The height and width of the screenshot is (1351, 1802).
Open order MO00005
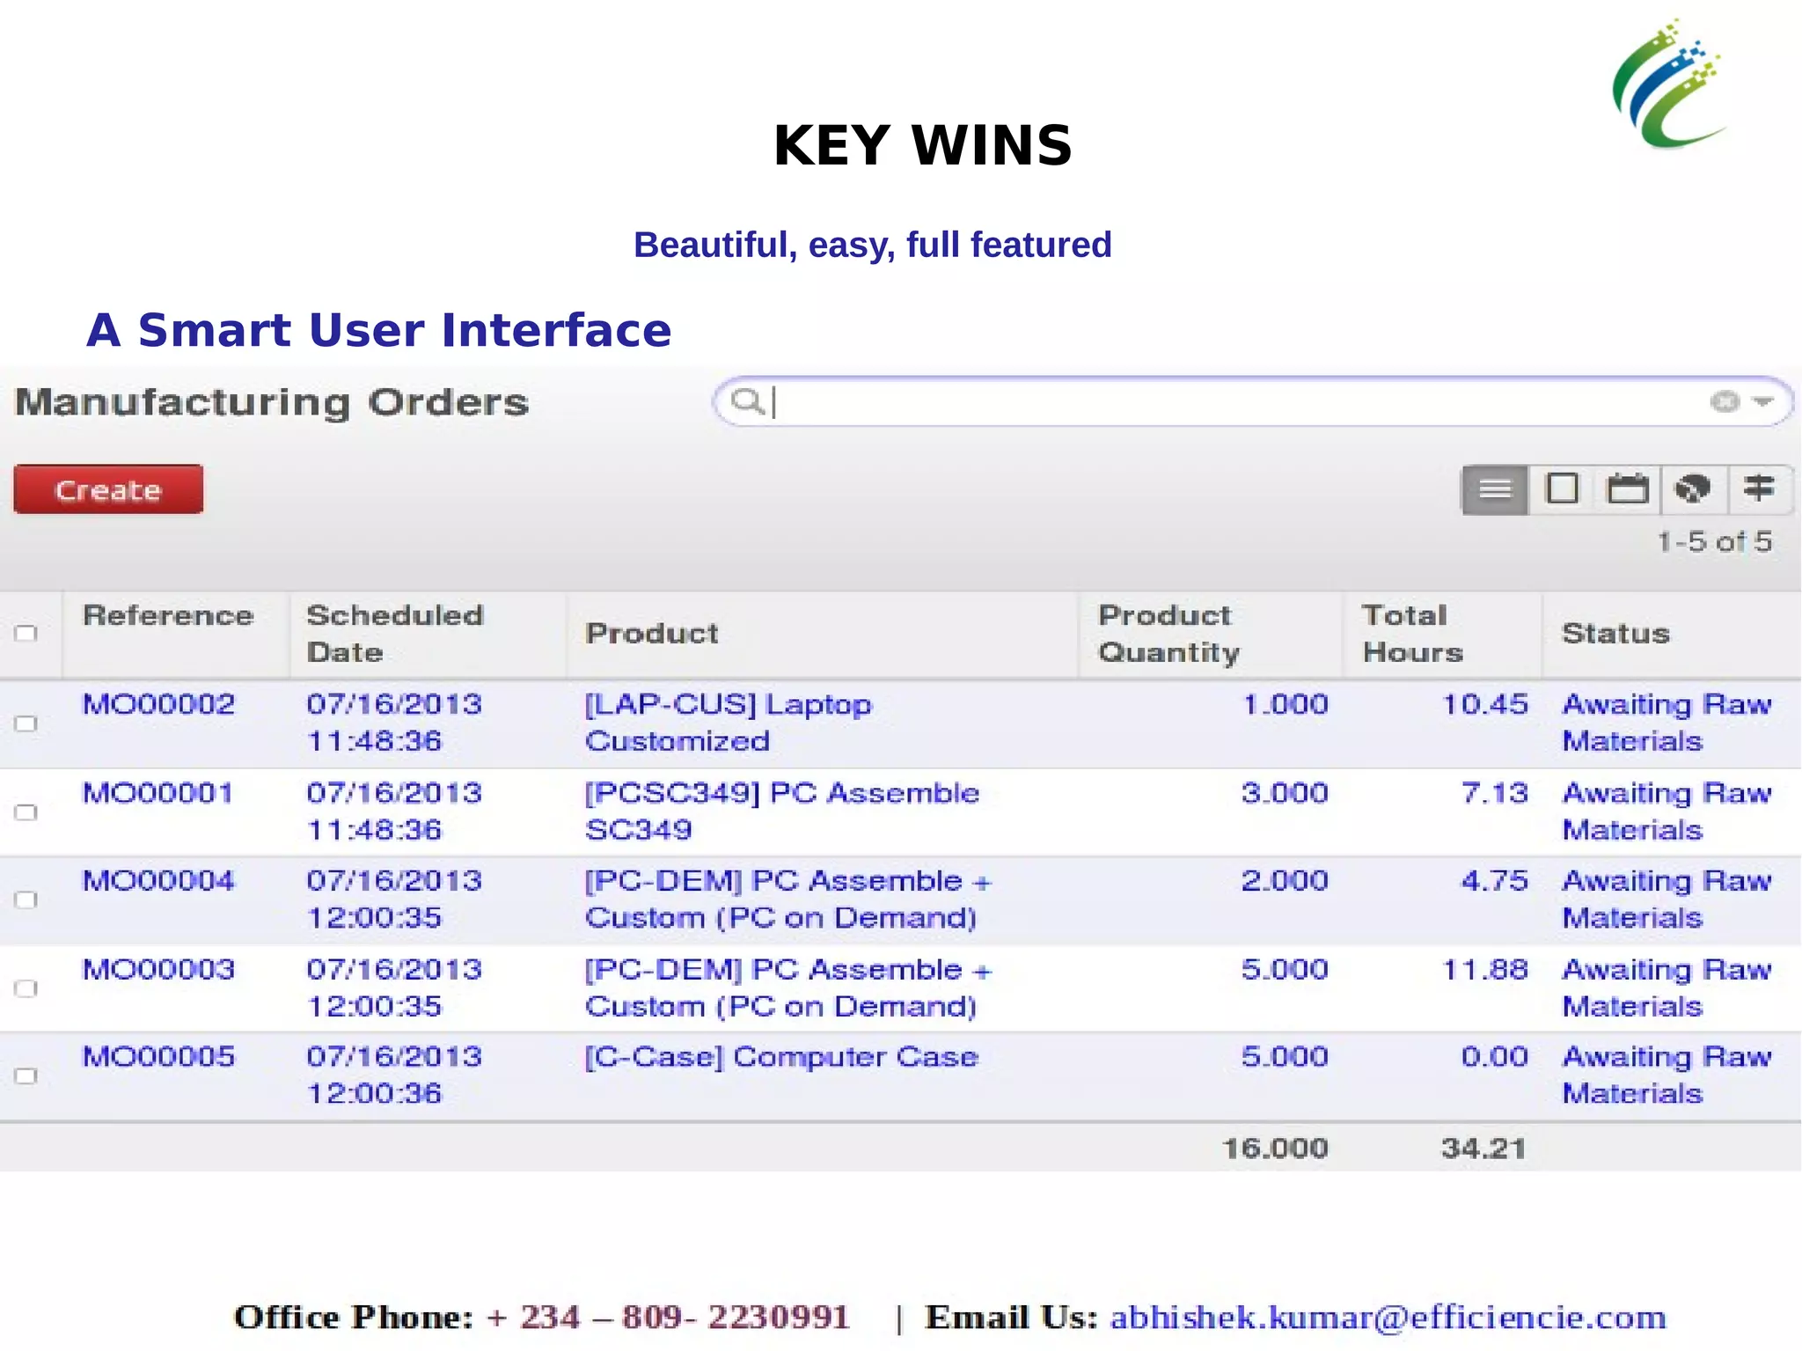[x=158, y=1056]
